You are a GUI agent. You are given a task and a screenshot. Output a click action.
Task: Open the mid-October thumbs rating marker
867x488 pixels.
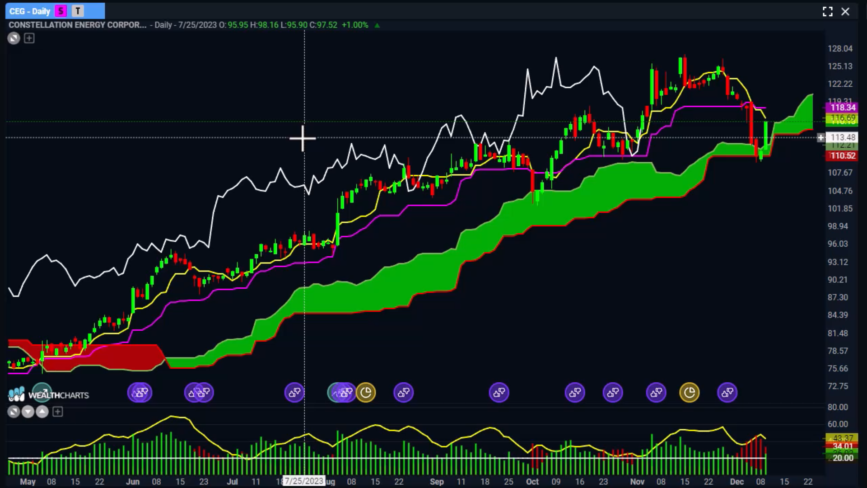click(575, 393)
